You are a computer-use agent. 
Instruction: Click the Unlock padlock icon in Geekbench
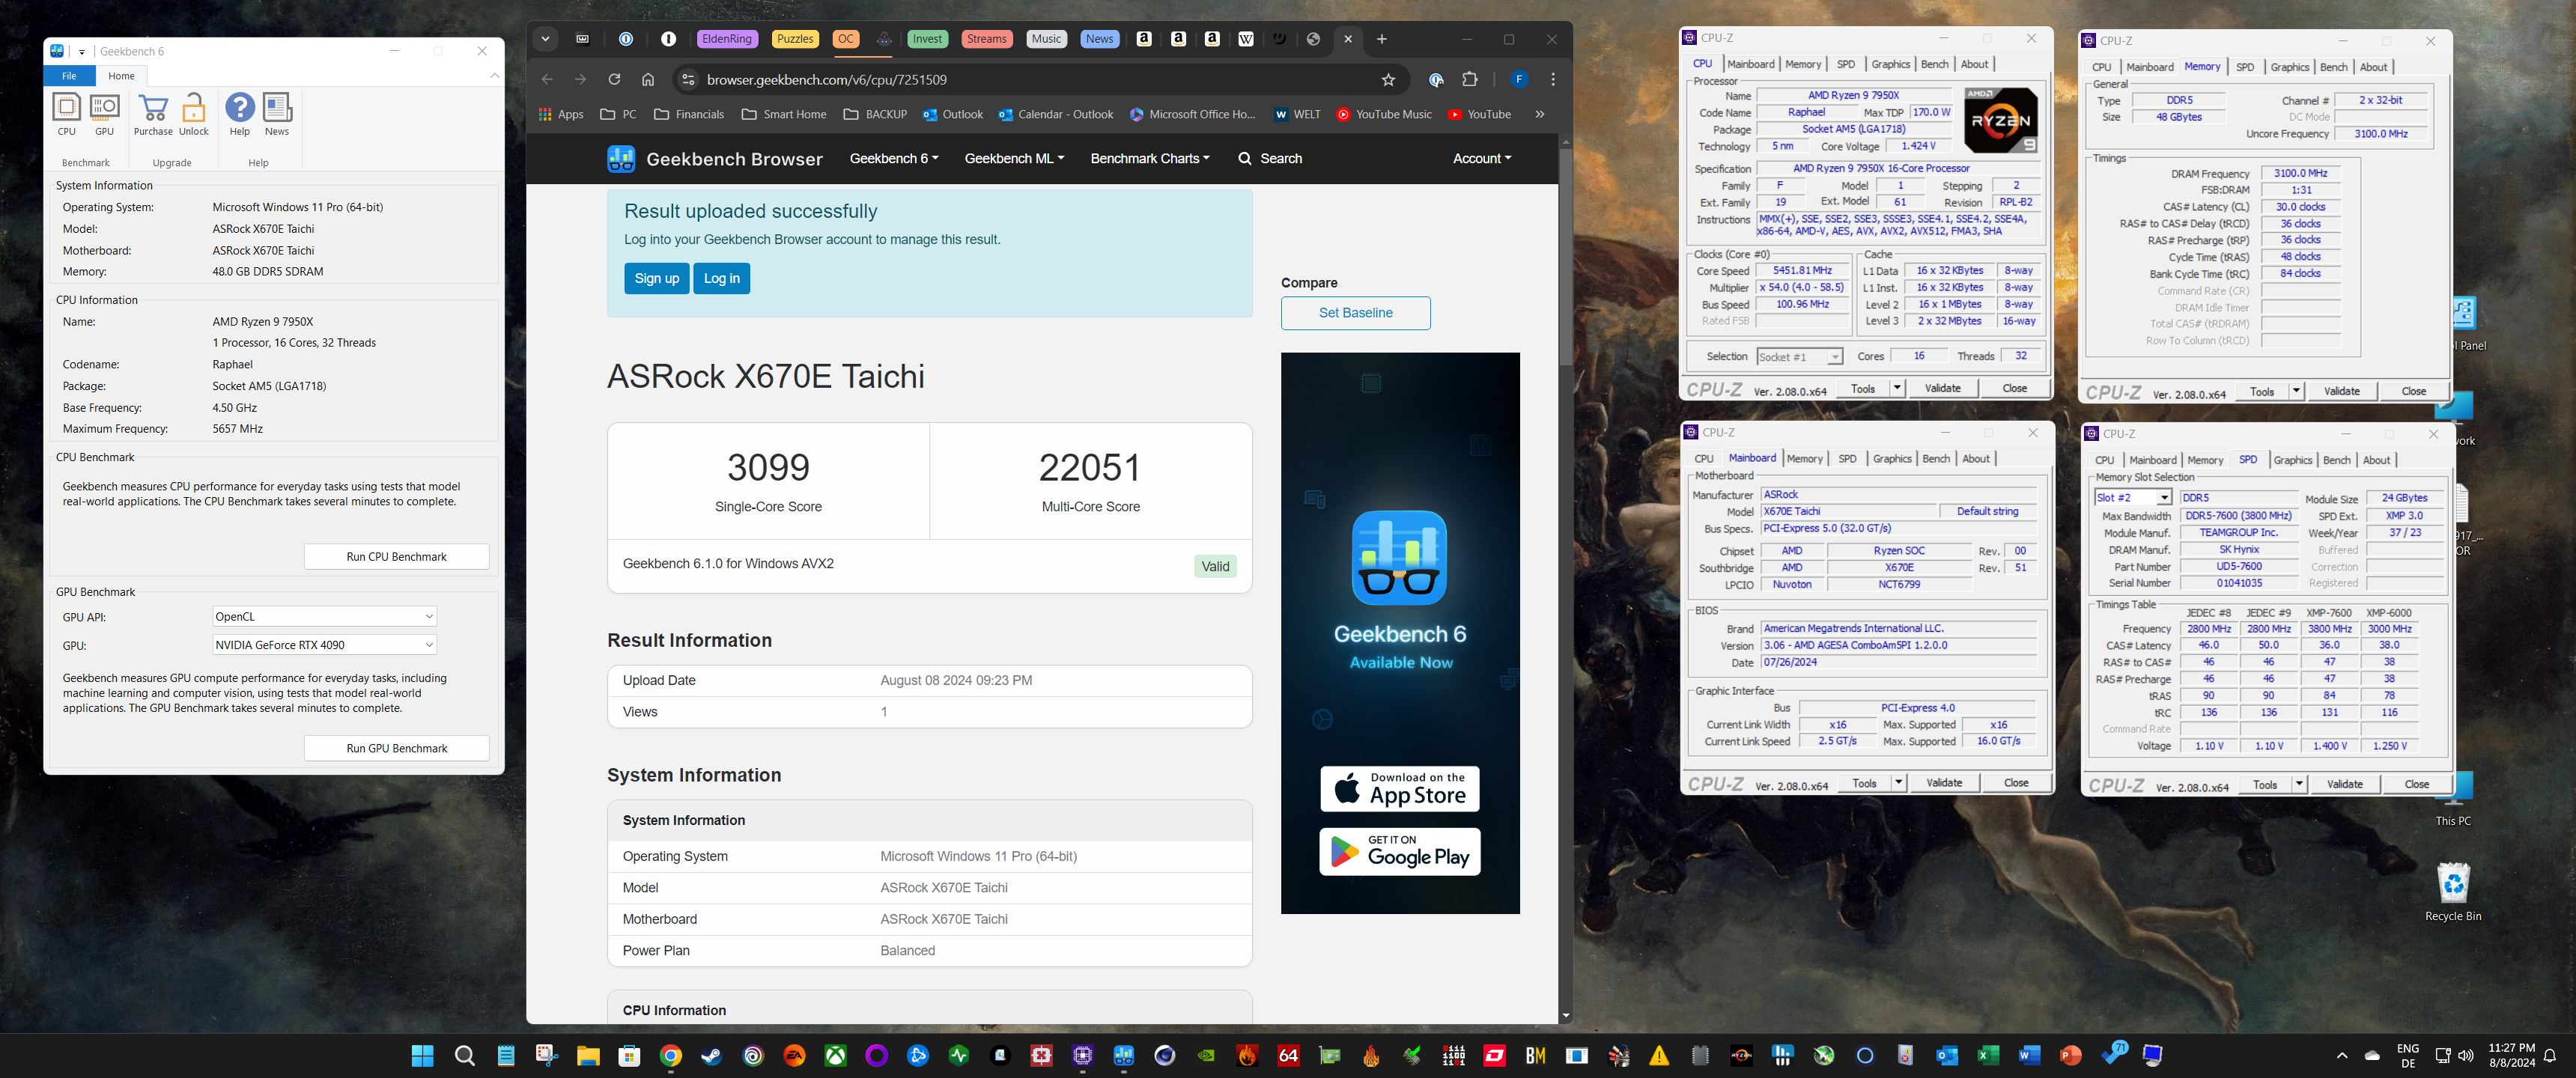(194, 114)
